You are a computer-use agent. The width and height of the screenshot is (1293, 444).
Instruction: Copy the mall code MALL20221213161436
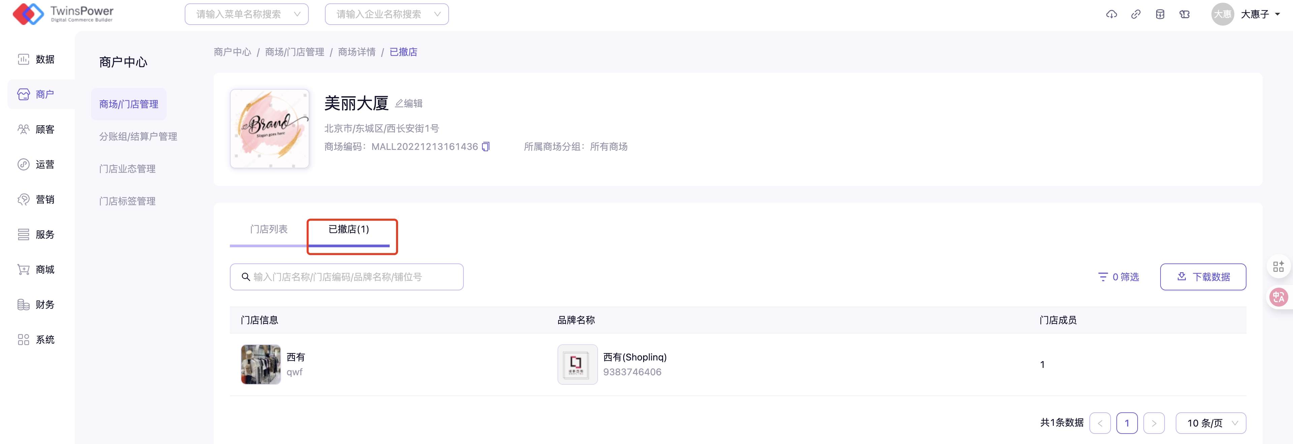pos(485,147)
